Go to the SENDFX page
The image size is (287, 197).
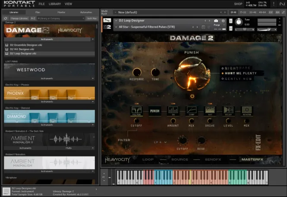click(x=213, y=159)
